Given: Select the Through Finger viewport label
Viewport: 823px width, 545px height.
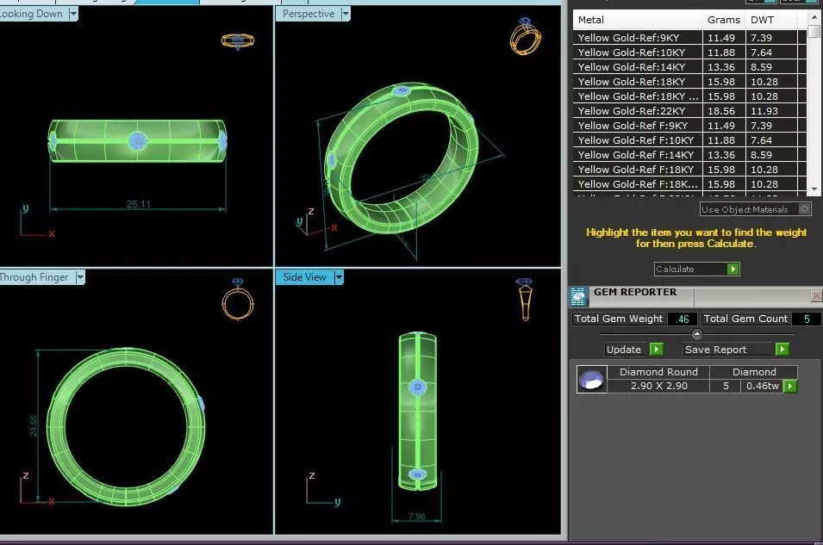Looking at the screenshot, I should tap(34, 277).
